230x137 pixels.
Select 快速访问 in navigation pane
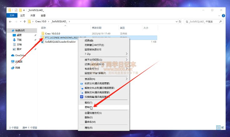click(22, 31)
